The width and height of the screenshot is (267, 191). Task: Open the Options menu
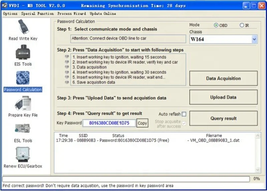(10, 14)
